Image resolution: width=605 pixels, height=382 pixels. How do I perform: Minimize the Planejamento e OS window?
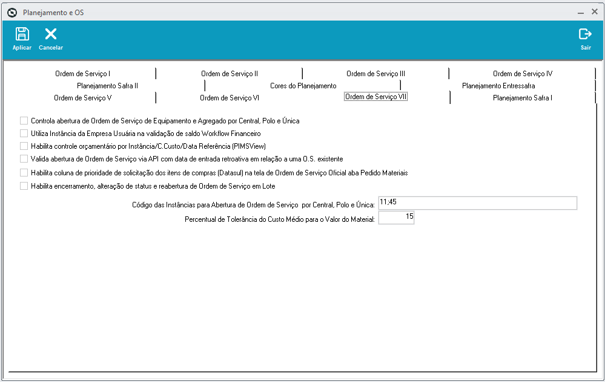(x=581, y=13)
